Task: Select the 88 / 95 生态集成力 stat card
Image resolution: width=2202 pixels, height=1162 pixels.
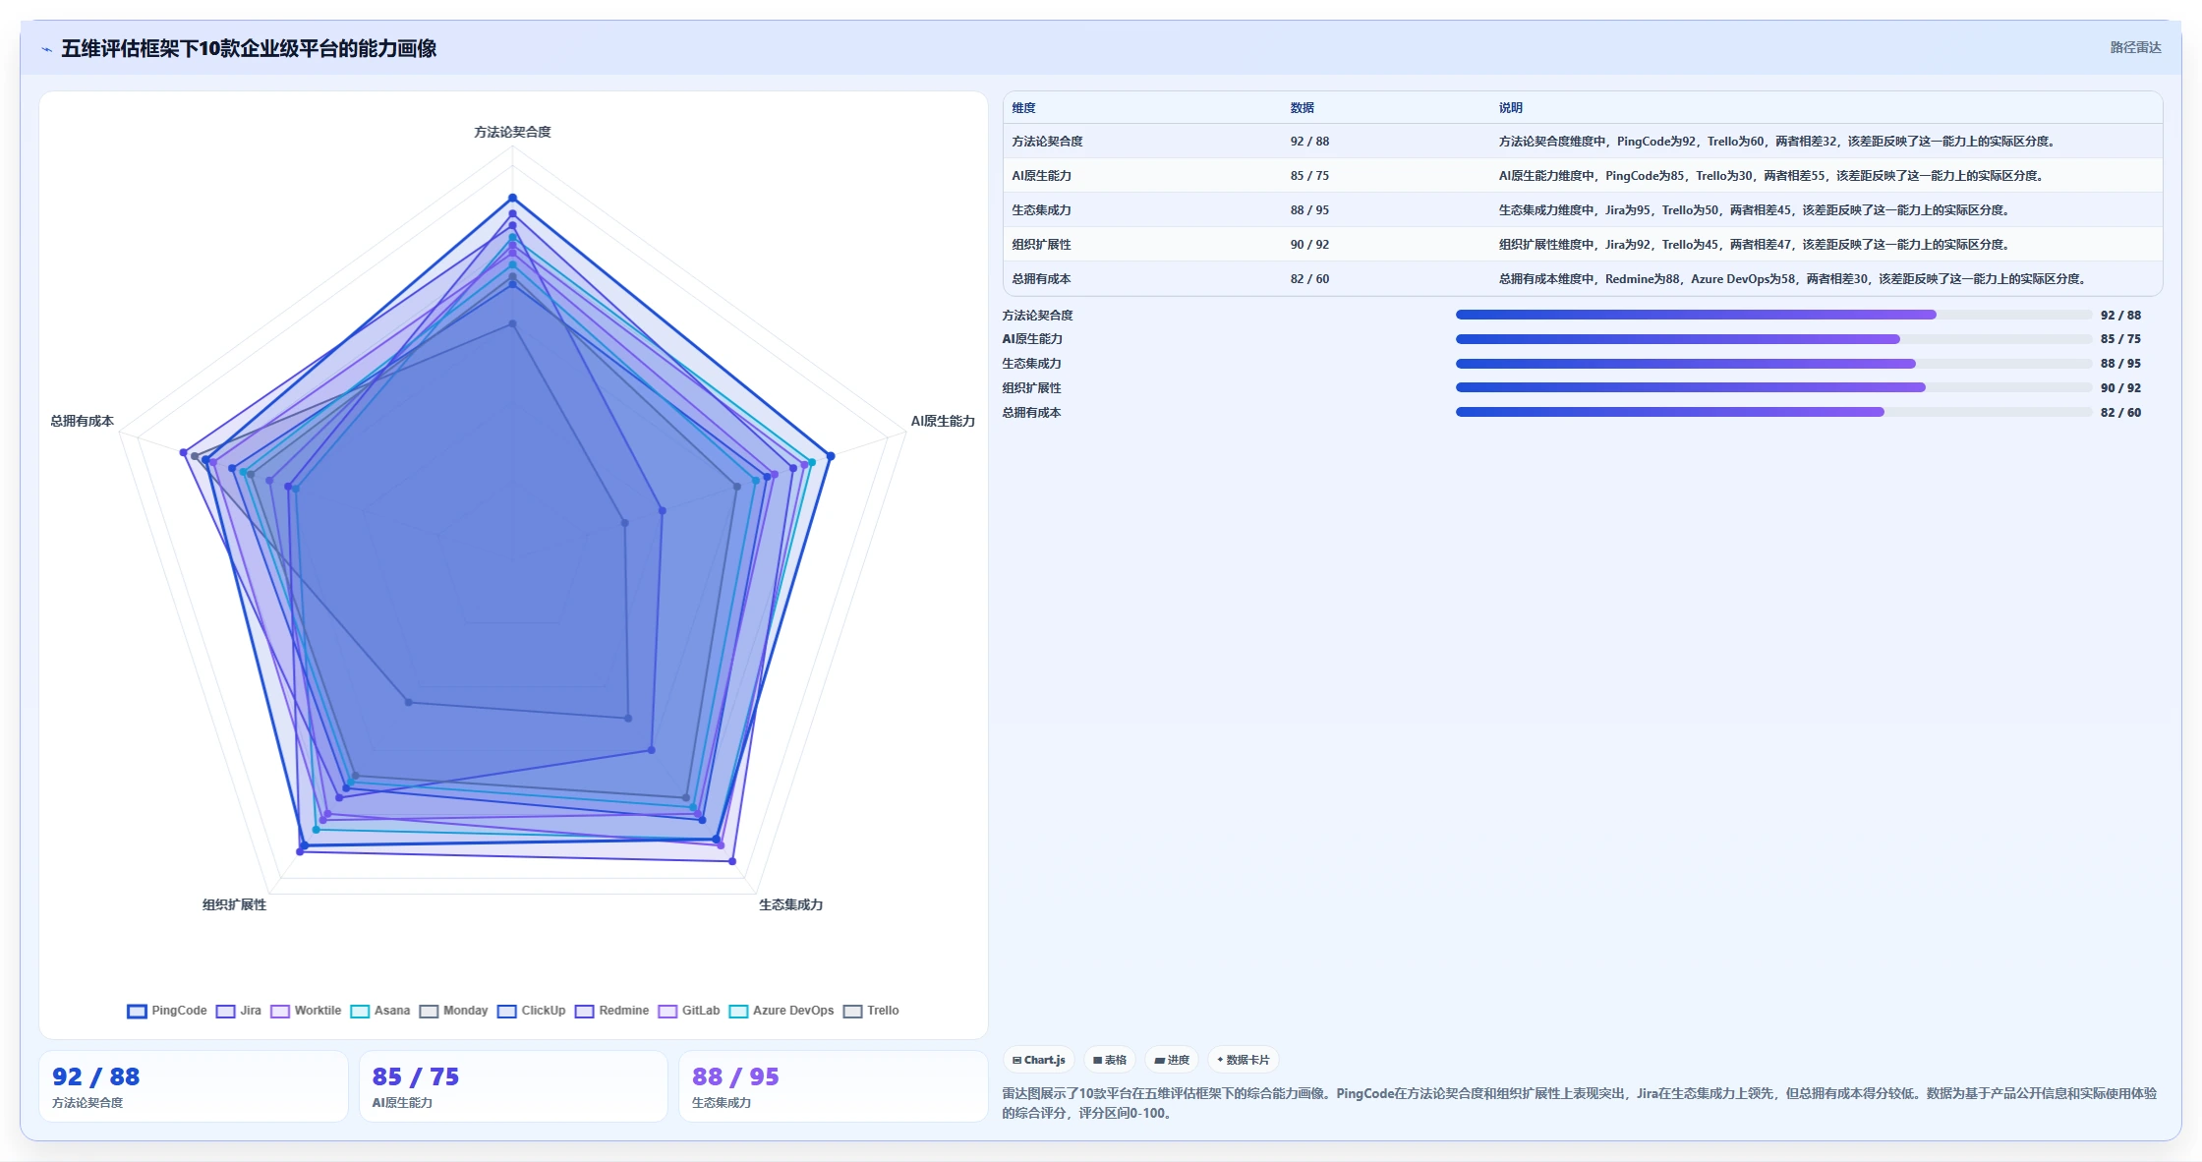Action: point(833,1086)
